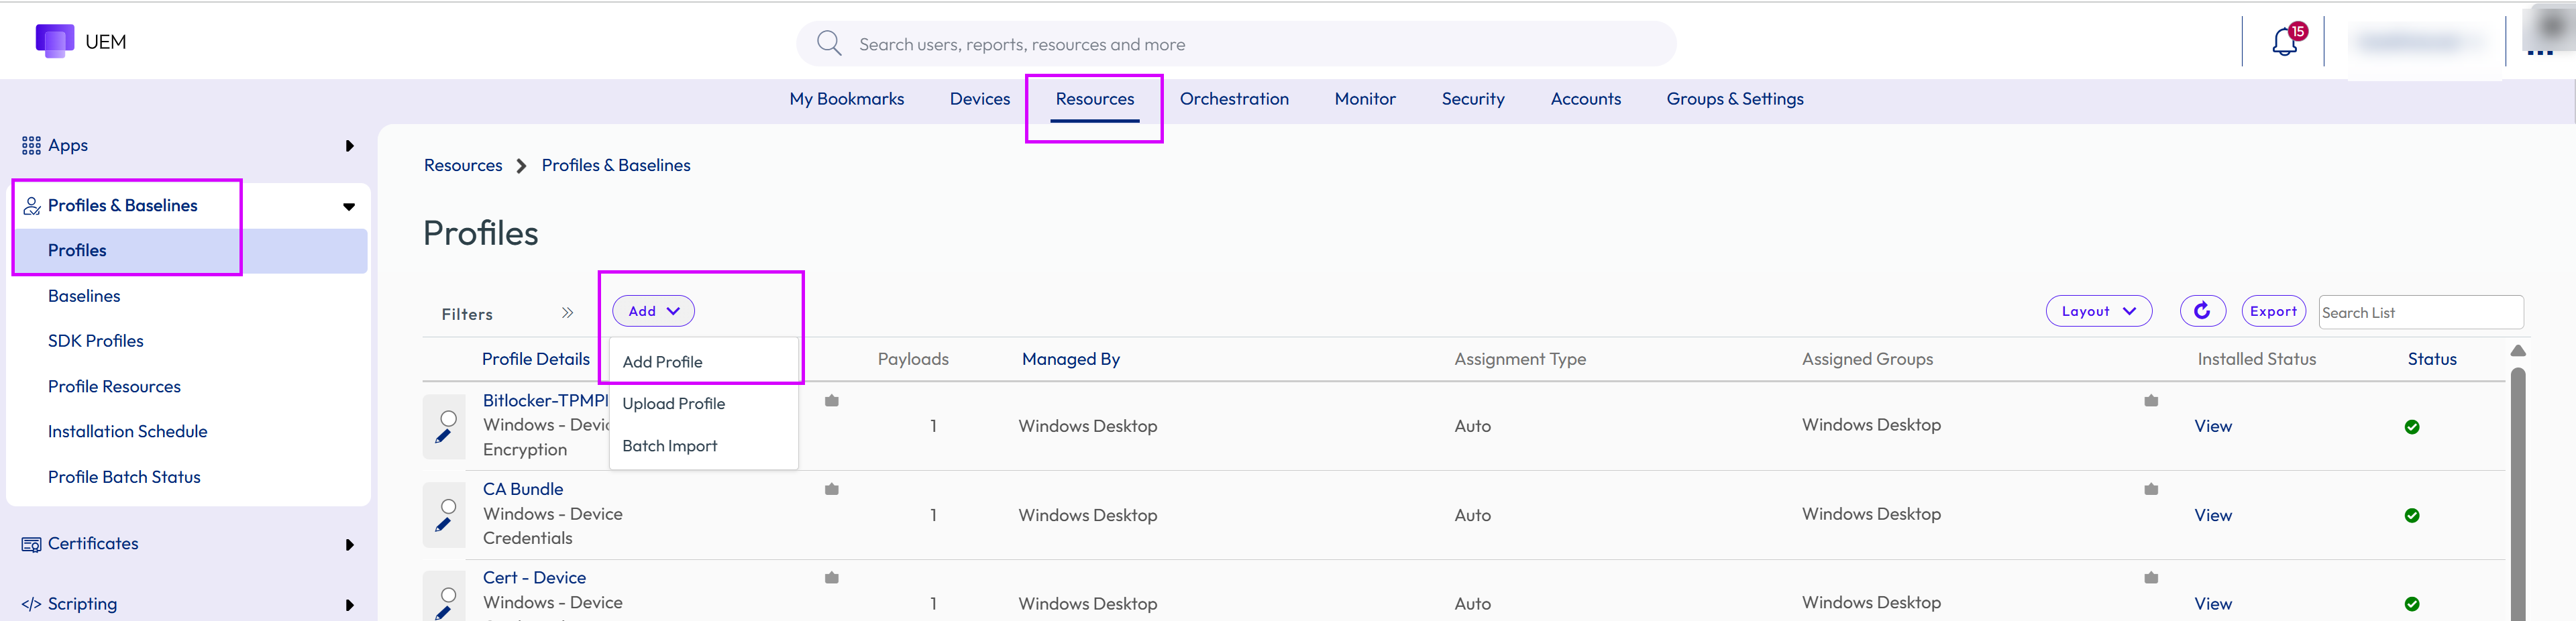Open the notifications bell
Image resolution: width=2576 pixels, height=621 pixels.
click(x=2285, y=42)
